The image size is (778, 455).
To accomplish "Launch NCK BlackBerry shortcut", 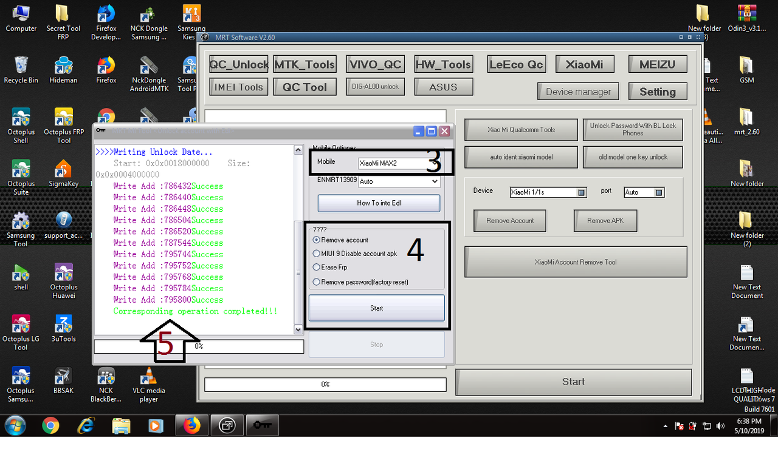I will [x=106, y=385].
